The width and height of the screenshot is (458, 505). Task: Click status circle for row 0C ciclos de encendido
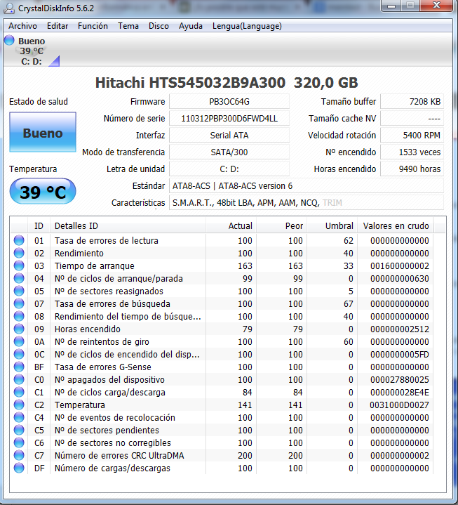[19, 354]
